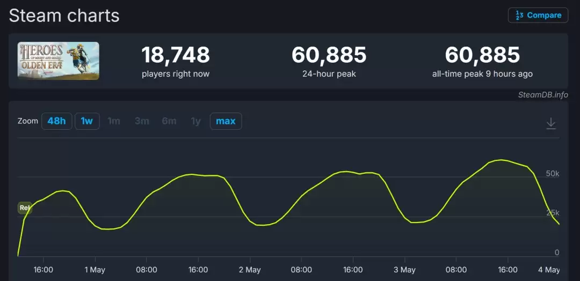Click the Steam charts heading
Viewport: 580px width, 281px height.
64,16
